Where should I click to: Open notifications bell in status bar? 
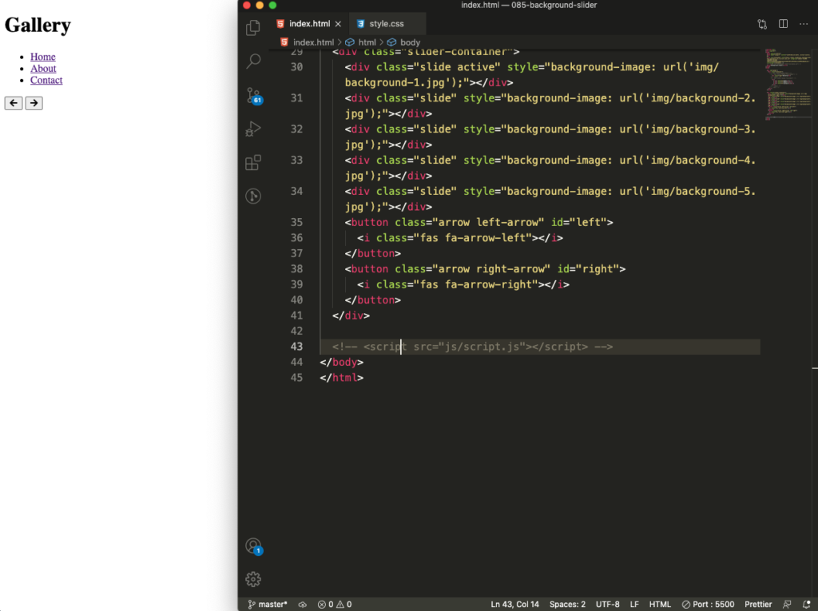tap(807, 605)
